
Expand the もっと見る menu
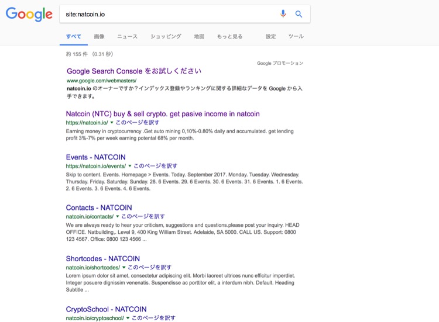point(229,36)
